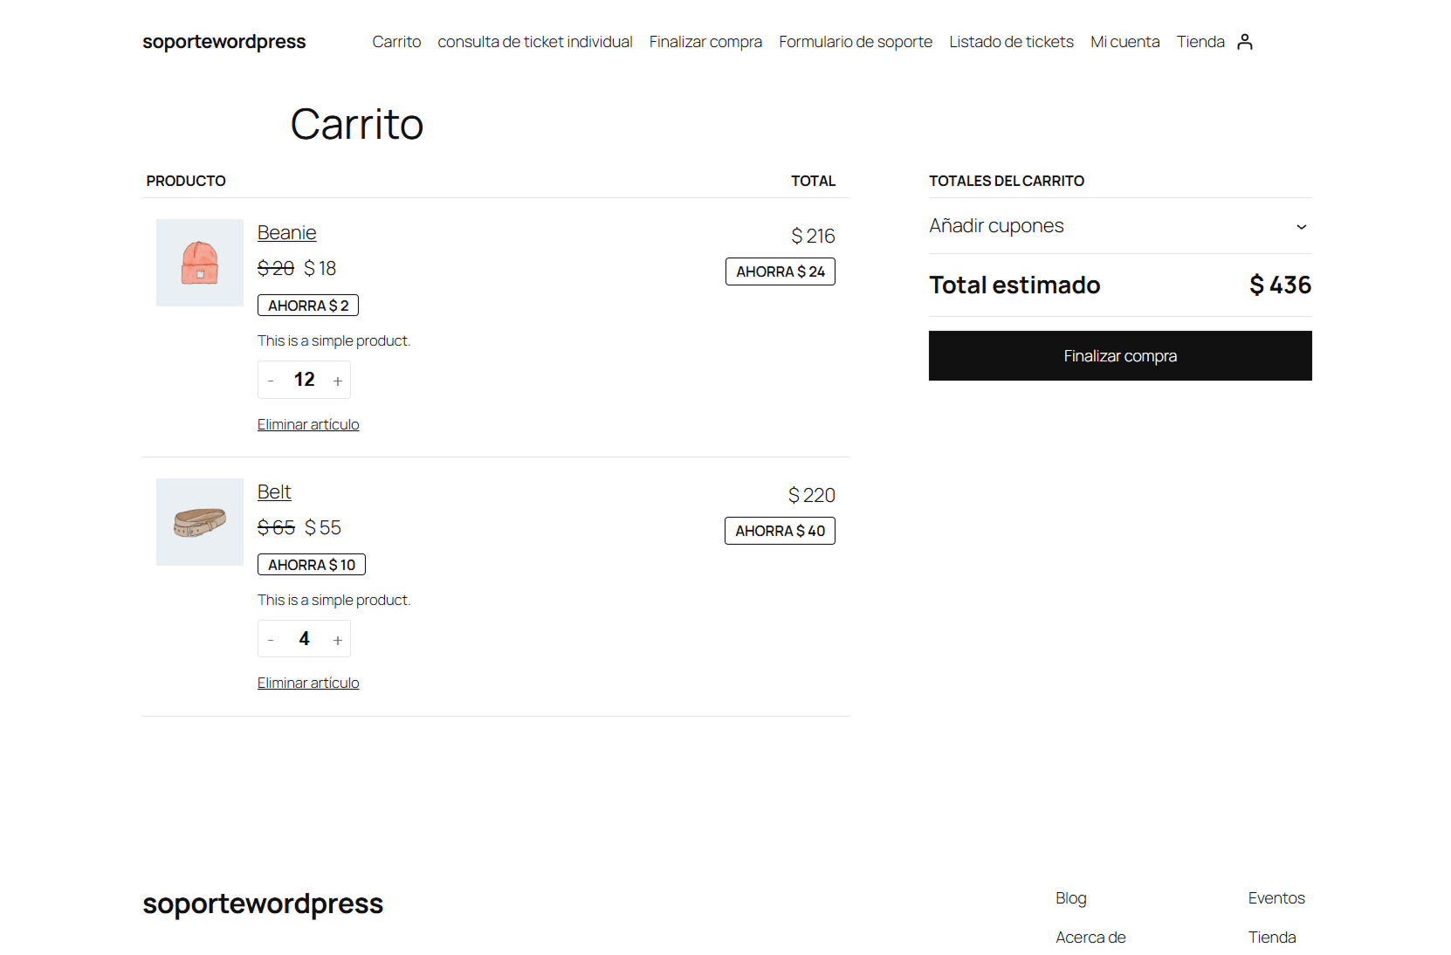Go to Formulario de soporte page
Image resolution: width=1451 pixels, height=955 pixels.
[855, 42]
